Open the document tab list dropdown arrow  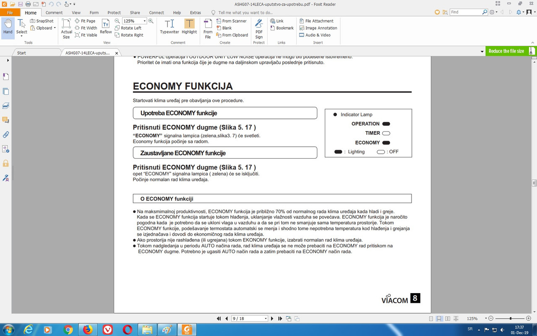coord(482,52)
